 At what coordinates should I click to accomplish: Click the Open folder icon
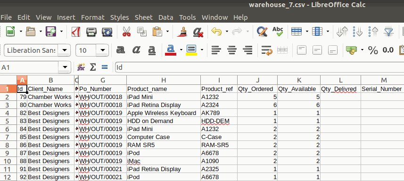31,32
